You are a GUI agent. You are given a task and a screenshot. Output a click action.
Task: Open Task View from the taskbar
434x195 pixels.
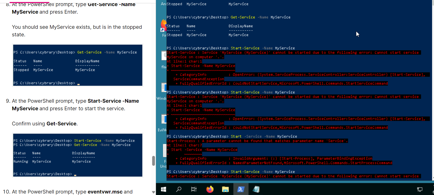(194, 189)
